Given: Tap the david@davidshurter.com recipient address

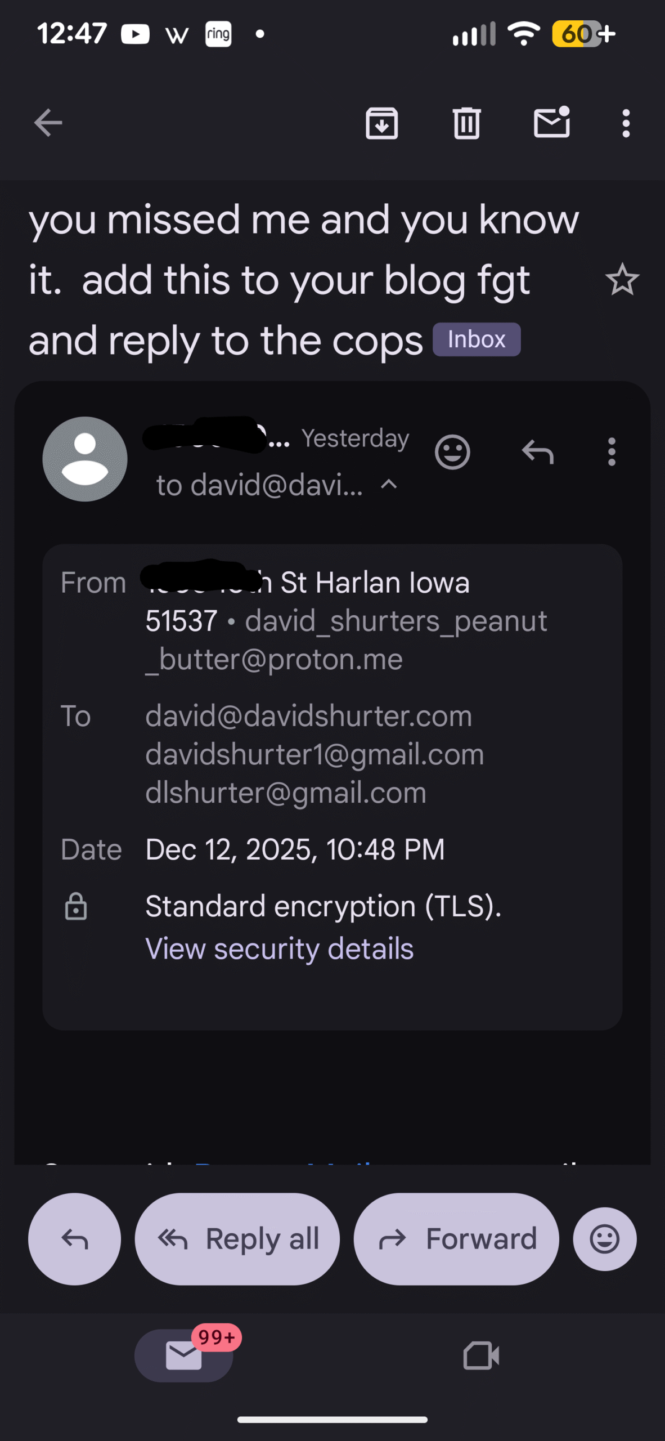Looking at the screenshot, I should tap(309, 716).
